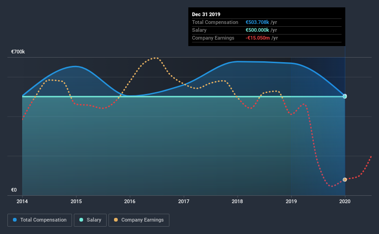Toggle the Total Compensation legend button
Screen dimensions: 379x234
[x=40, y=220]
